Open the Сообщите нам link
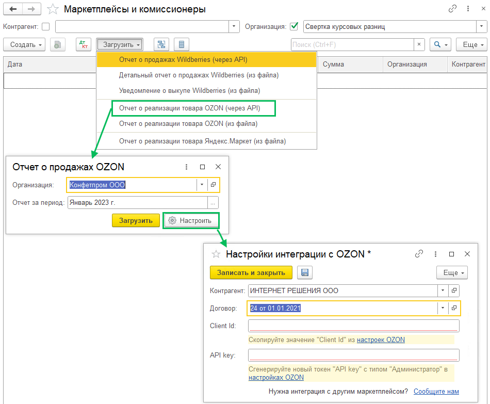490x404 pixels. click(436, 392)
